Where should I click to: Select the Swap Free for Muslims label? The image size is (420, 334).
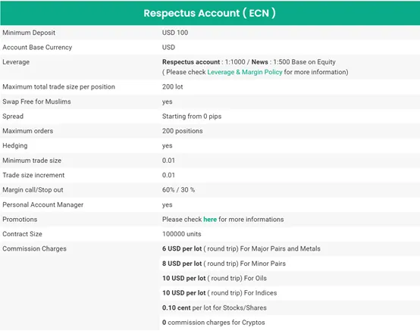36,101
